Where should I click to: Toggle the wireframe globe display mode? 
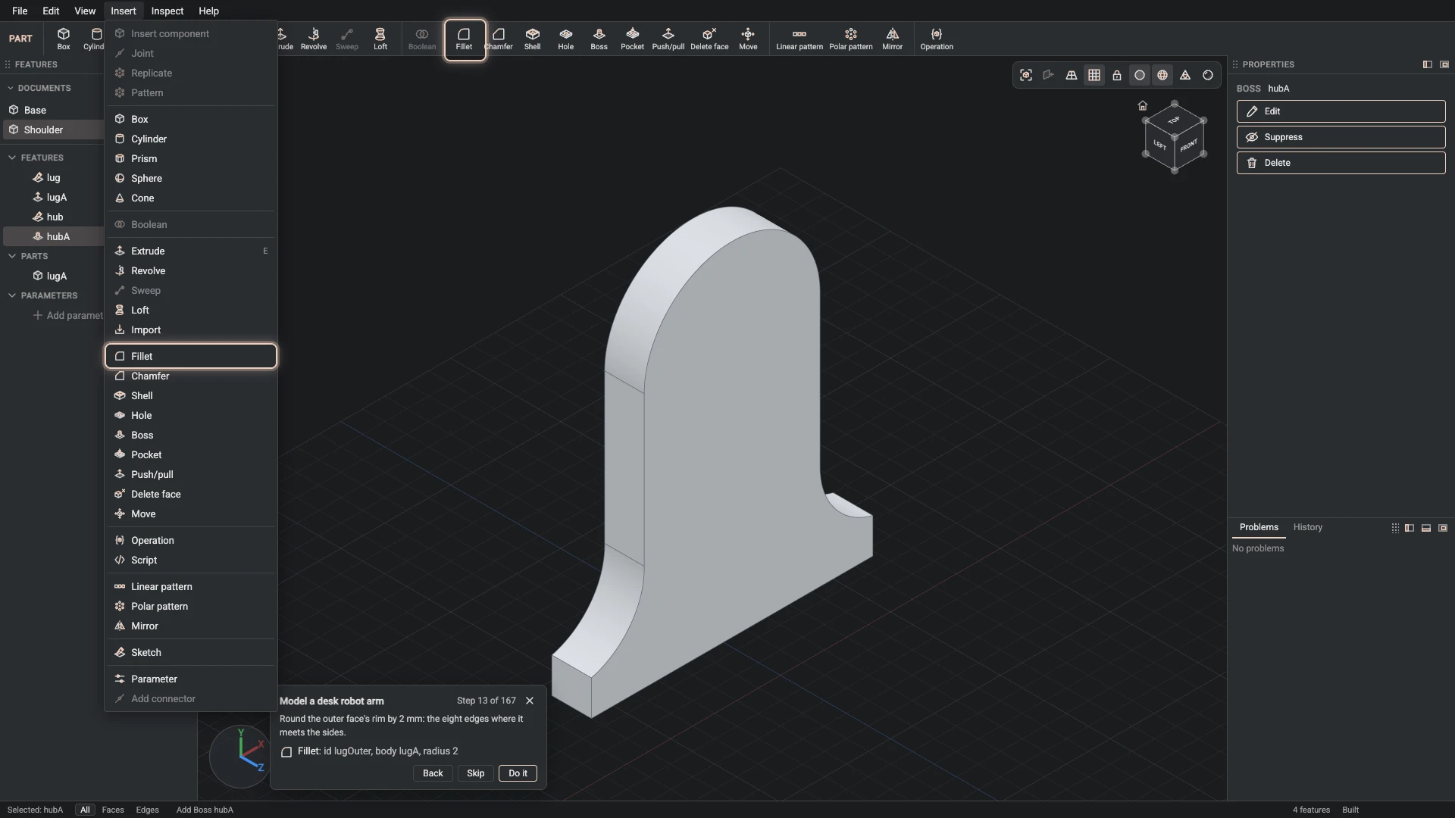[x=1162, y=75]
